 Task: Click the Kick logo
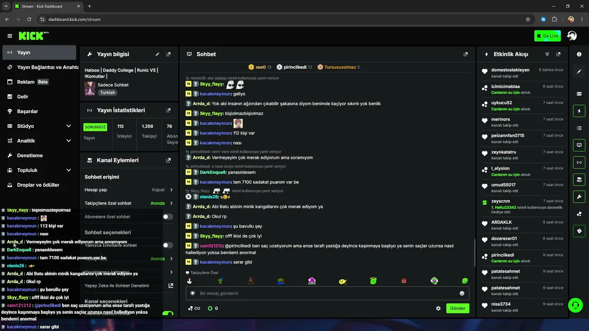pos(34,36)
